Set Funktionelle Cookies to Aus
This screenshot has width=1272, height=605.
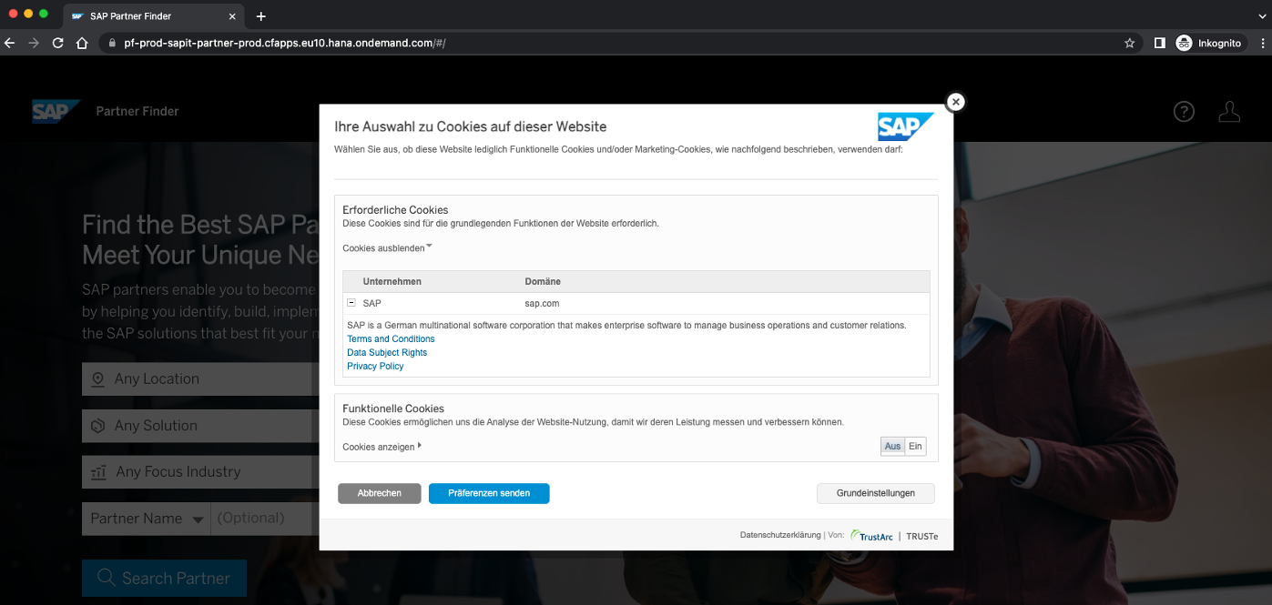coord(892,446)
